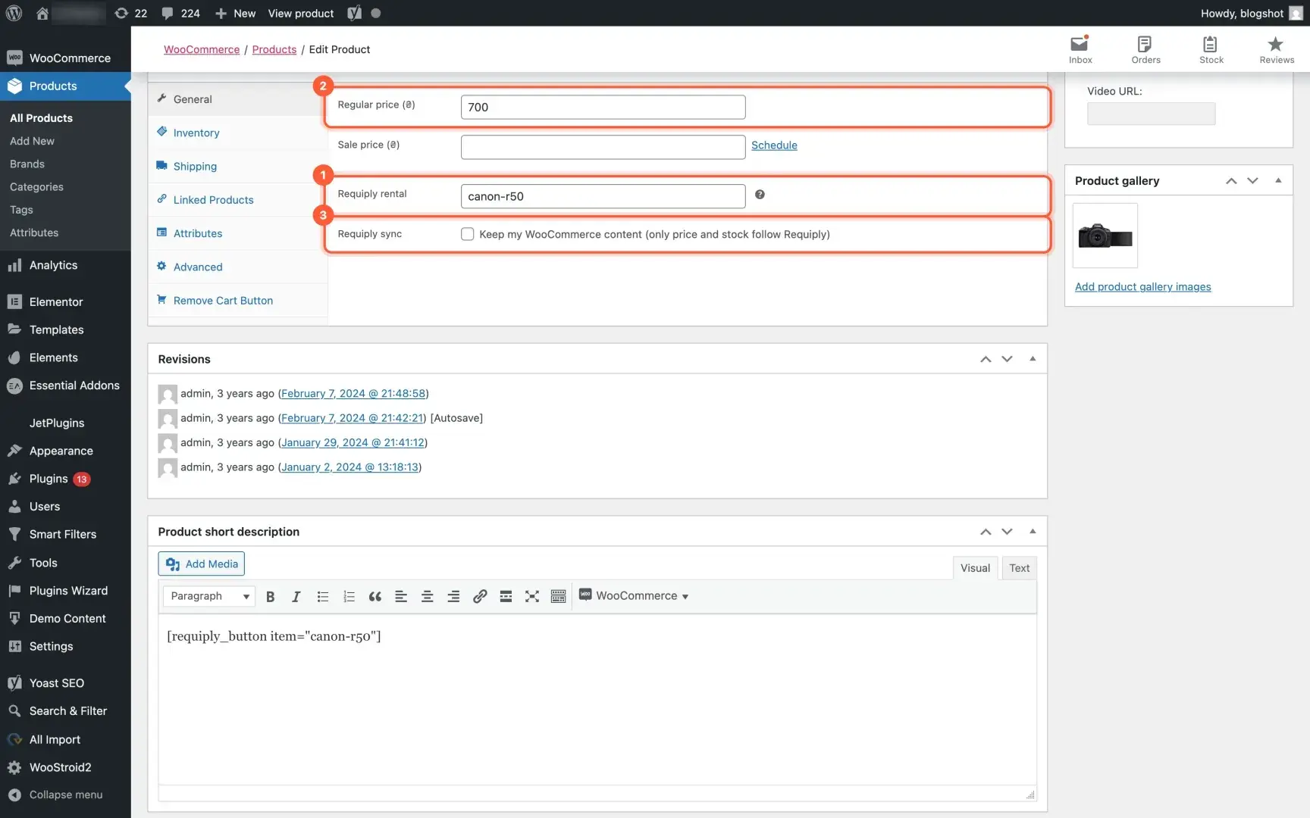The image size is (1310, 818).
Task: Enter fullscreen distraction-free editor mode
Action: tap(532, 596)
